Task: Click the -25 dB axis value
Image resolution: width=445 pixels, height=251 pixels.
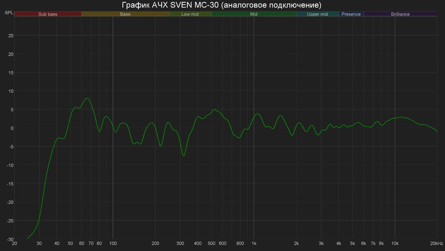Action: coord(10,221)
